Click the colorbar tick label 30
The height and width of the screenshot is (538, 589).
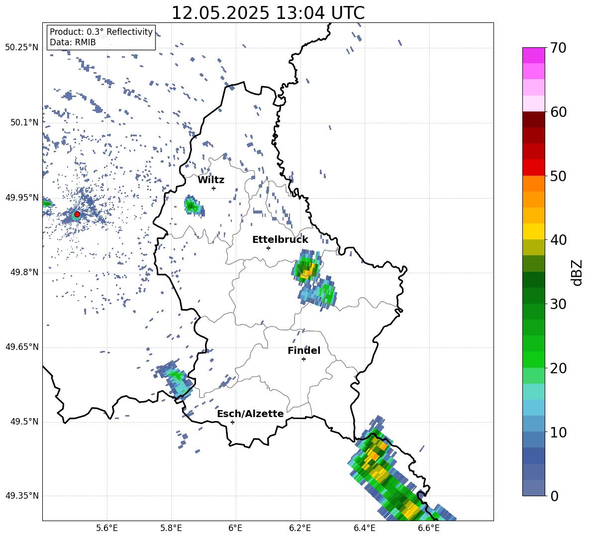click(x=558, y=304)
